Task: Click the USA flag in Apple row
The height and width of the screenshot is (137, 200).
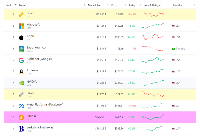Action: click(x=173, y=37)
